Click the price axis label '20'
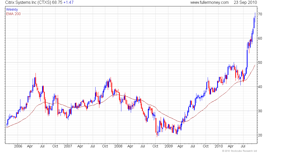Viewport: 281px width, 153px height. pyautogui.click(x=260, y=135)
